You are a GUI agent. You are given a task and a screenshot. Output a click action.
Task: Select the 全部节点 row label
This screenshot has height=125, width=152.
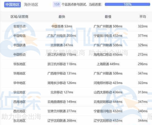[19, 26]
